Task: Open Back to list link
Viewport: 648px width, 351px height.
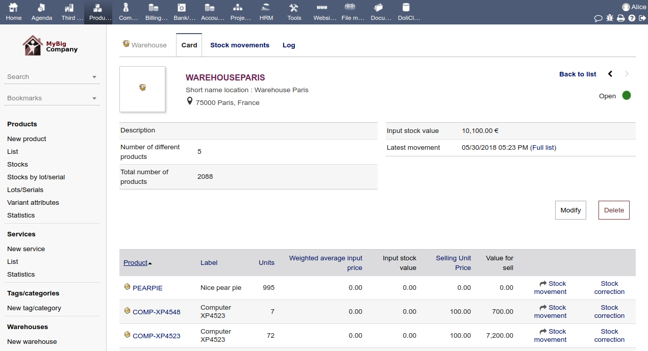Action: click(578, 74)
